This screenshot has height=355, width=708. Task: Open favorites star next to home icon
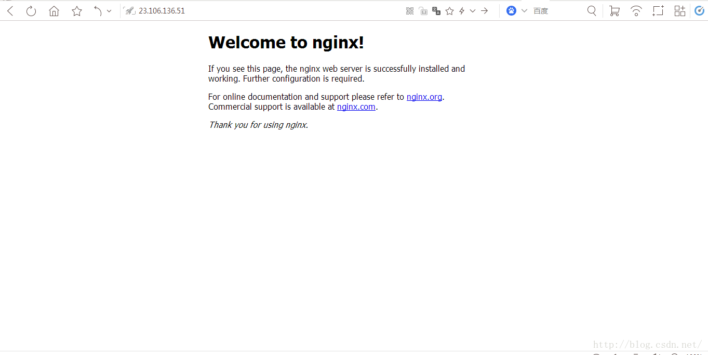(x=77, y=11)
